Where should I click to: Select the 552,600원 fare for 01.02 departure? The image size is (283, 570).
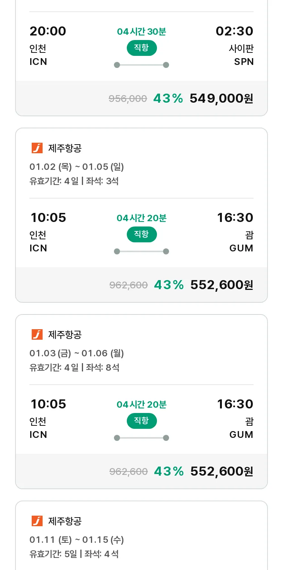222,285
